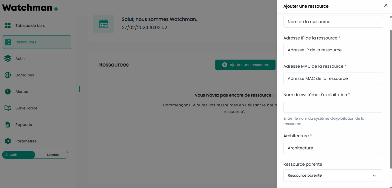Screen dimensions: 392x188
Task: Click the Ajouter une ressource button
Action: click(245, 65)
